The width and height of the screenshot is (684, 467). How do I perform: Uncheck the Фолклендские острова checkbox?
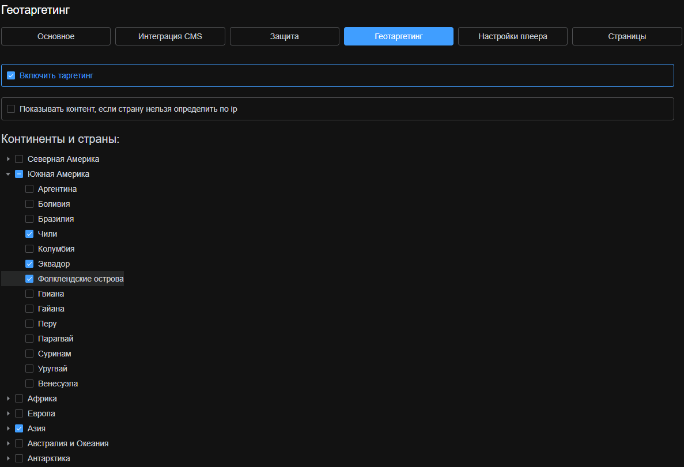click(x=29, y=279)
